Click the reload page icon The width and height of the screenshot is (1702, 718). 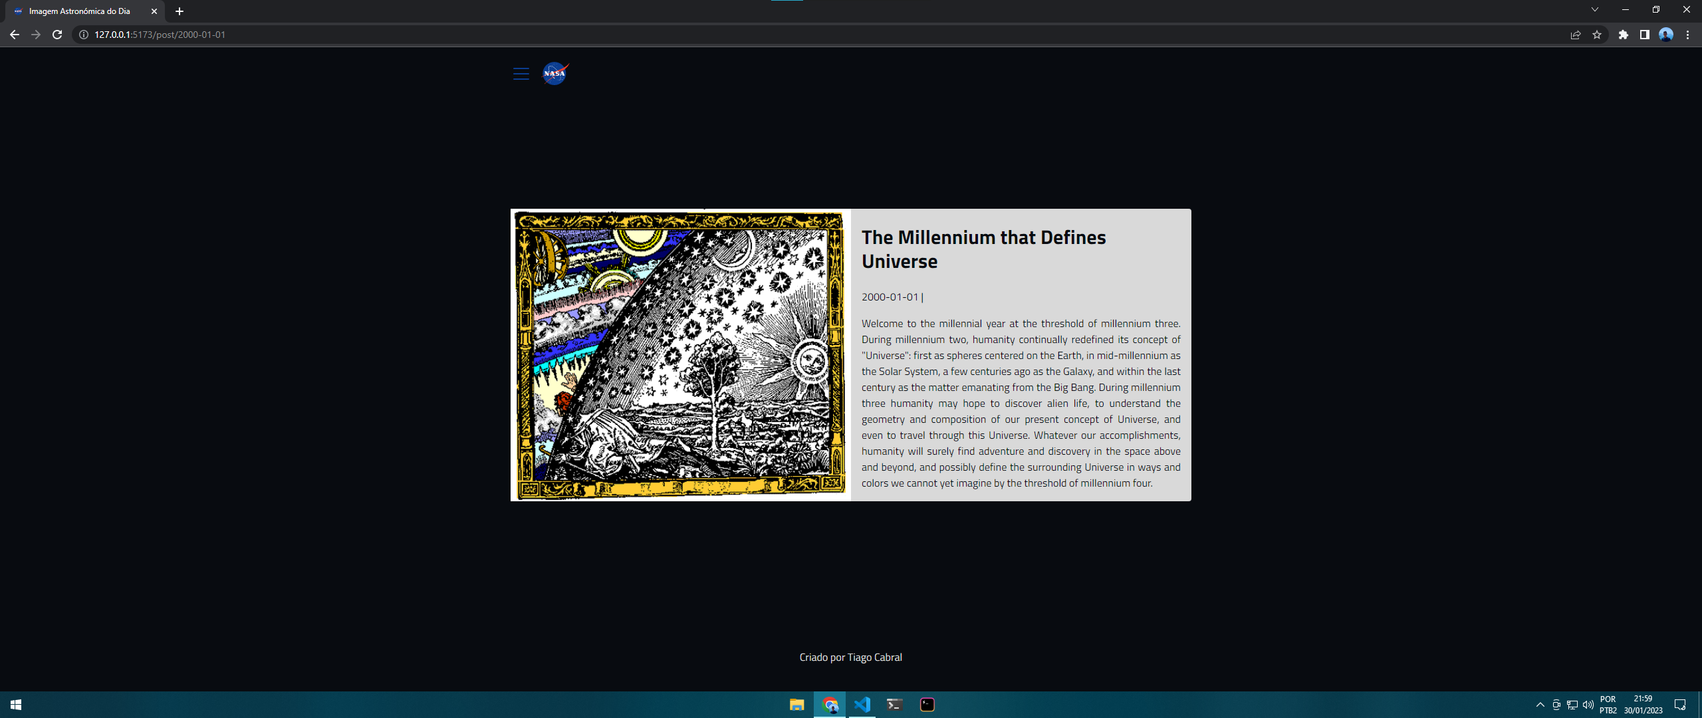point(57,35)
